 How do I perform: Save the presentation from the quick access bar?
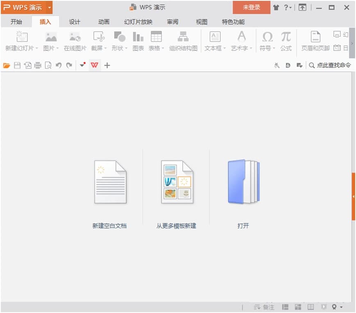click(17, 65)
